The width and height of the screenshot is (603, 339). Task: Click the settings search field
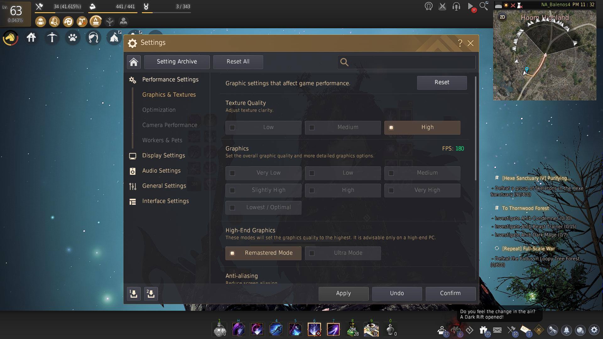pos(411,62)
